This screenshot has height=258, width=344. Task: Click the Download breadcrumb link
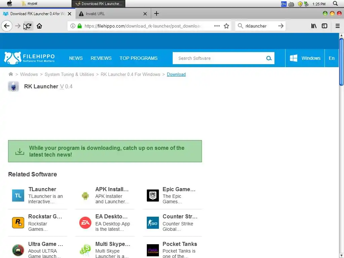pos(176,74)
